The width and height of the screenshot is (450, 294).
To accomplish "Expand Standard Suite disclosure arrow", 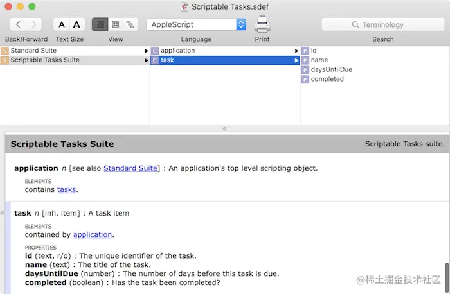I will (x=147, y=51).
